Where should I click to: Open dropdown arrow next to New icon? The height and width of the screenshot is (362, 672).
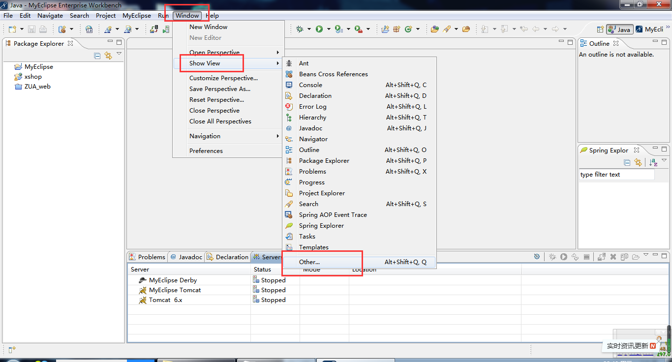[21, 30]
